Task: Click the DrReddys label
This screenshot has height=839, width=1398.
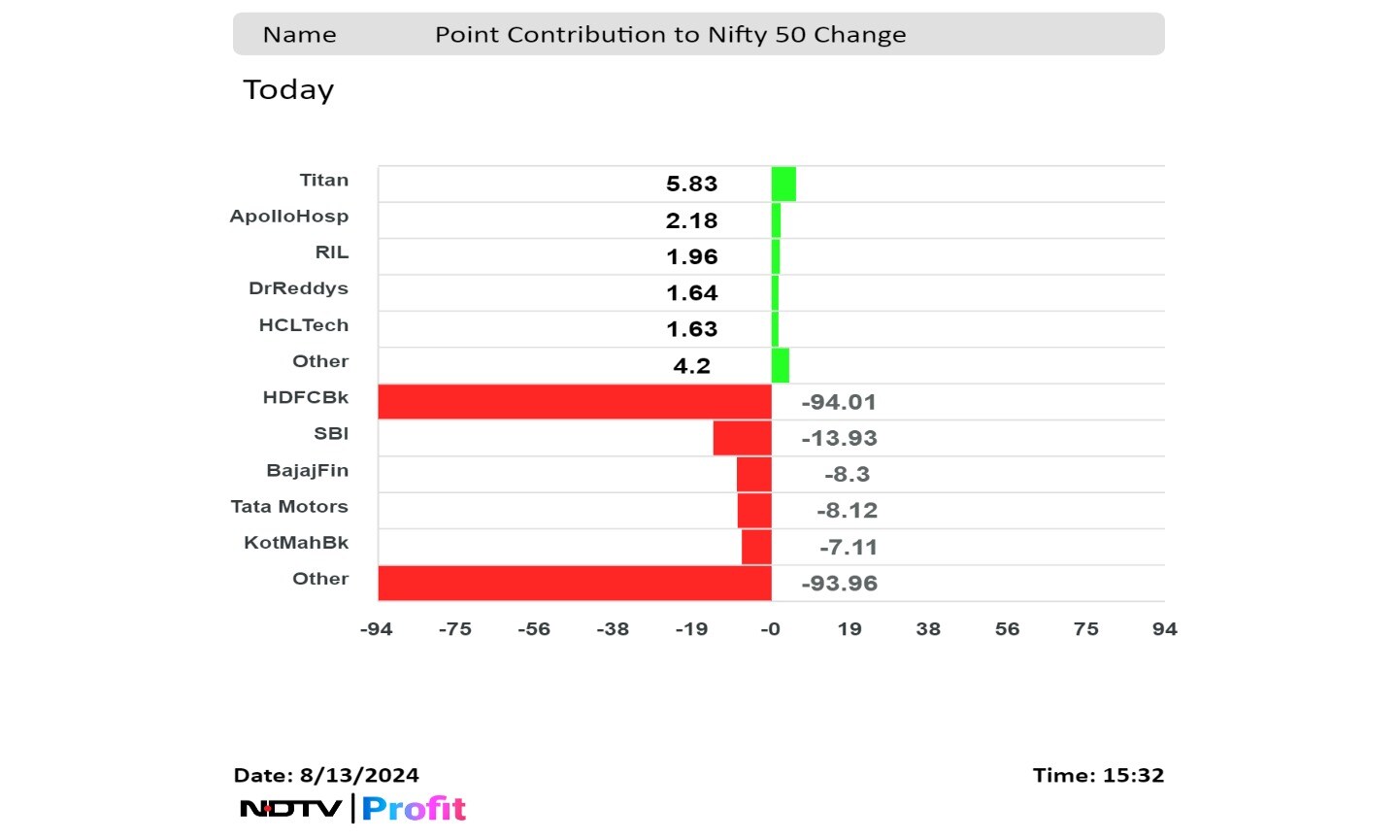Action: click(298, 288)
